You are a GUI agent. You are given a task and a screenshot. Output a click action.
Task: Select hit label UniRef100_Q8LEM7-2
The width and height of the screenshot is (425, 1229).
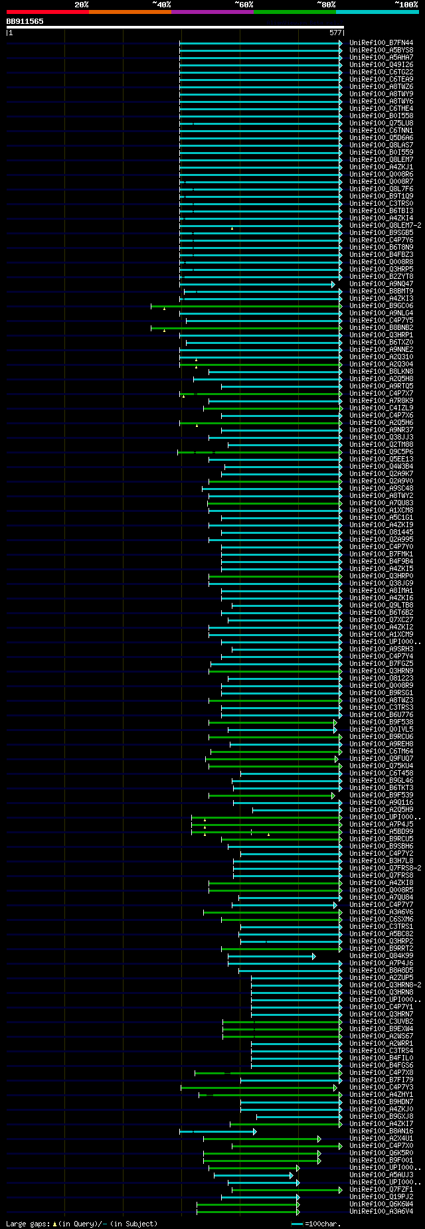pos(385,226)
